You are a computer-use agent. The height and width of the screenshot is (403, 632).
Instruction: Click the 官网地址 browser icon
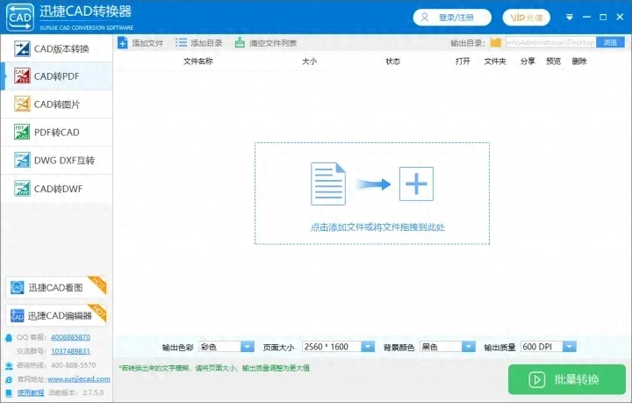coord(9,379)
